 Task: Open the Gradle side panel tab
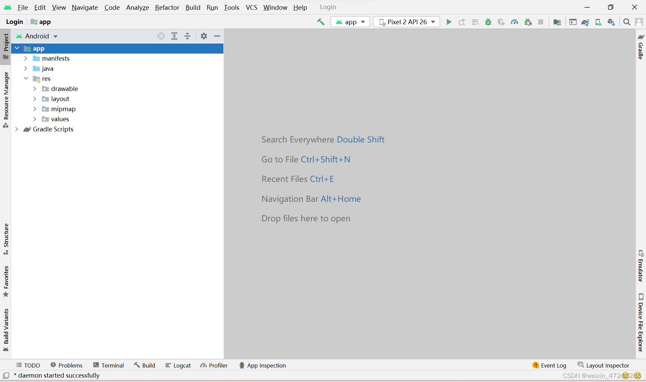(x=641, y=46)
